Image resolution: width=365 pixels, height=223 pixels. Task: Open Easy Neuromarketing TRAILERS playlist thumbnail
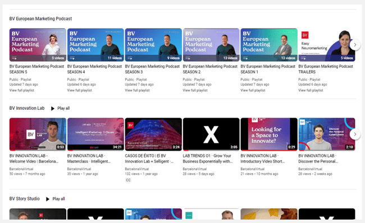(327, 45)
